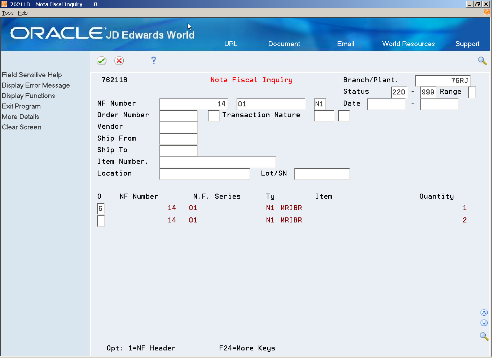
Task: Click the quantity value 1 in the first row
Action: pyautogui.click(x=465, y=208)
